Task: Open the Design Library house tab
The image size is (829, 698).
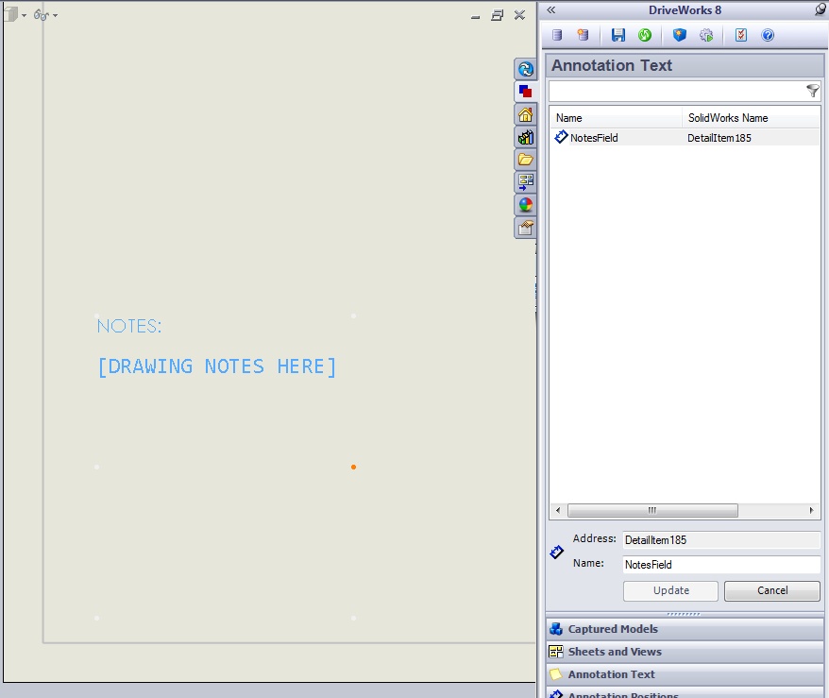Action: [x=525, y=114]
